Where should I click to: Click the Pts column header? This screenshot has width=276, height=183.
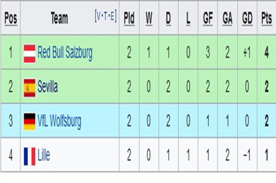click(267, 19)
